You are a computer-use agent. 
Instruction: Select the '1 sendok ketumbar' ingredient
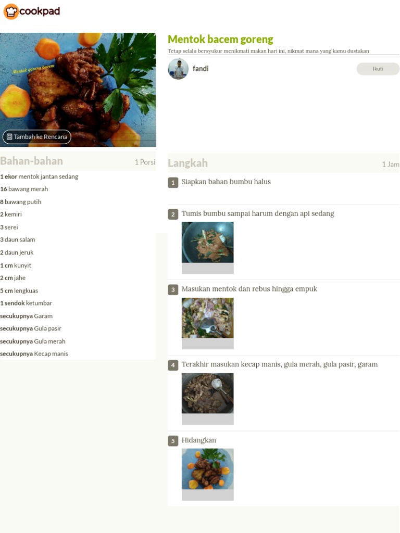click(26, 303)
